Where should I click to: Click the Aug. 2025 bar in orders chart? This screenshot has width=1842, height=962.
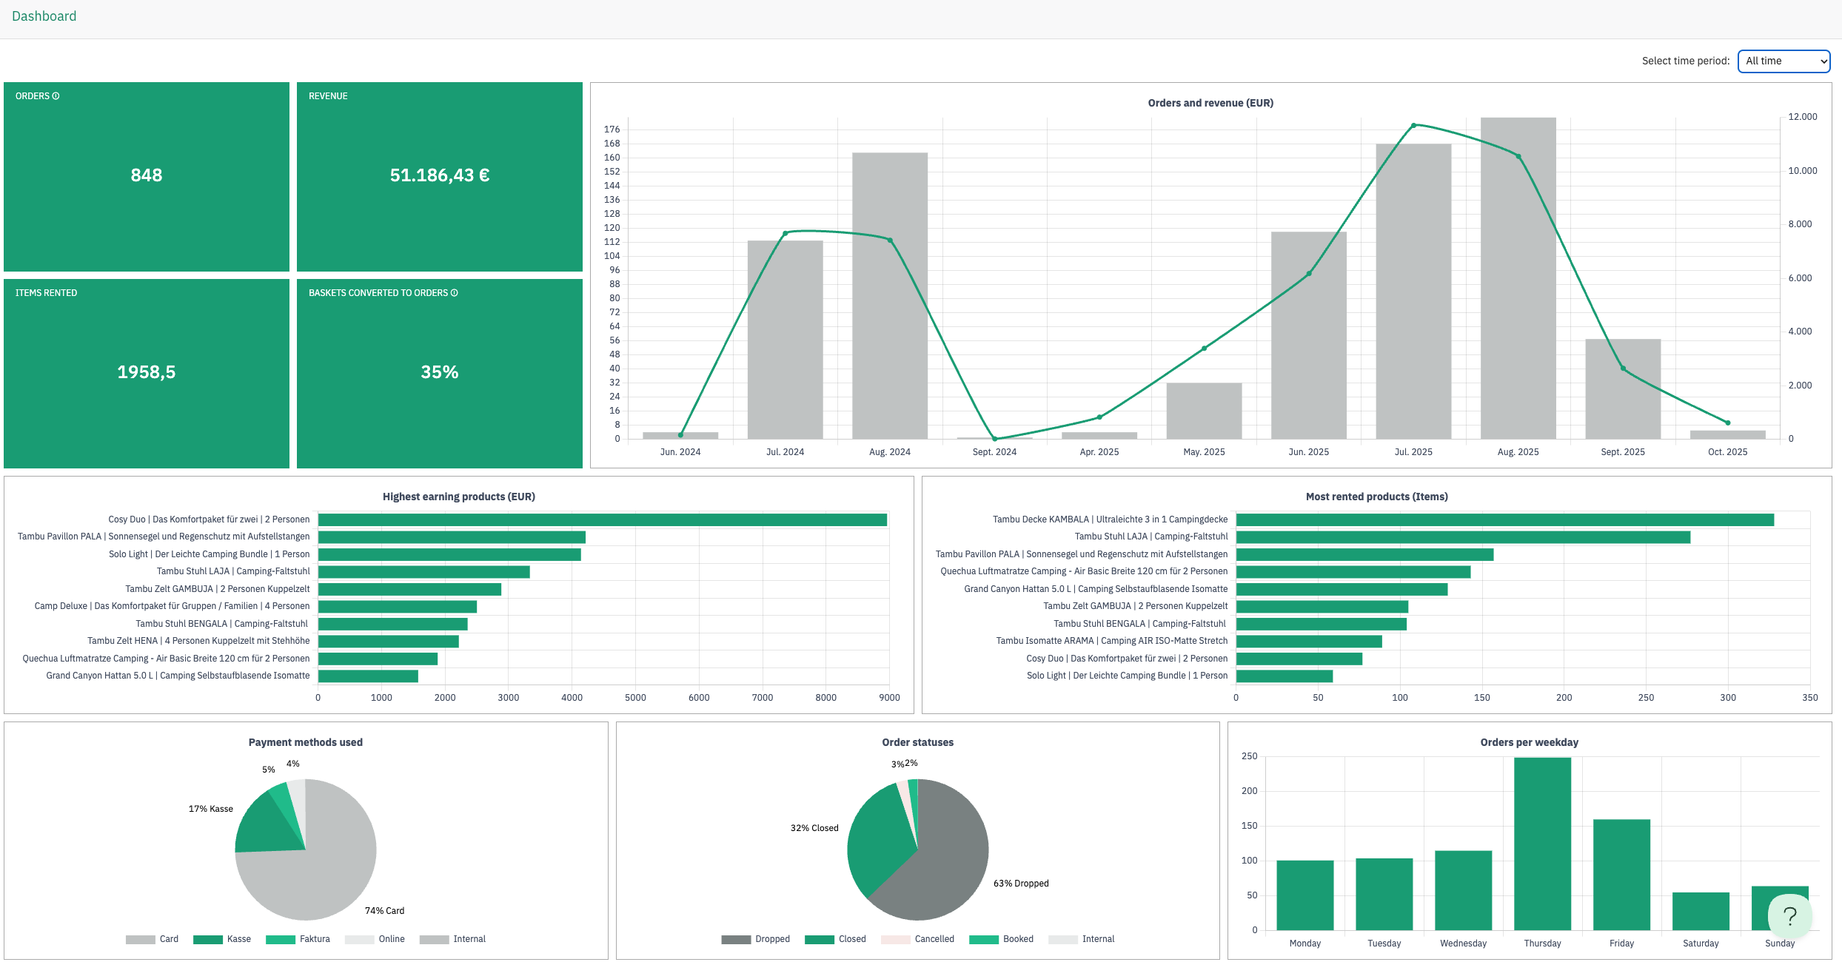coord(1518,296)
